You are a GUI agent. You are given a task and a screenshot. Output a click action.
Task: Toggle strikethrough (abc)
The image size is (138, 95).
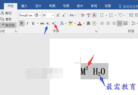point(42,23)
